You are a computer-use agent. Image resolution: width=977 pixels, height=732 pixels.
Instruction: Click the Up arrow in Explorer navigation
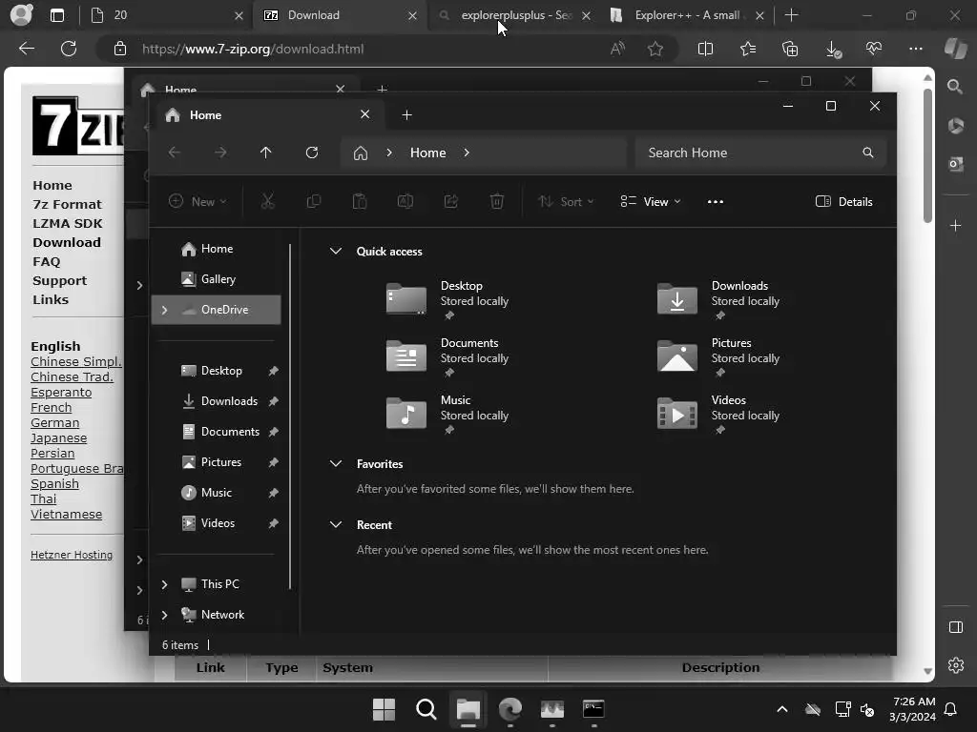pyautogui.click(x=266, y=152)
